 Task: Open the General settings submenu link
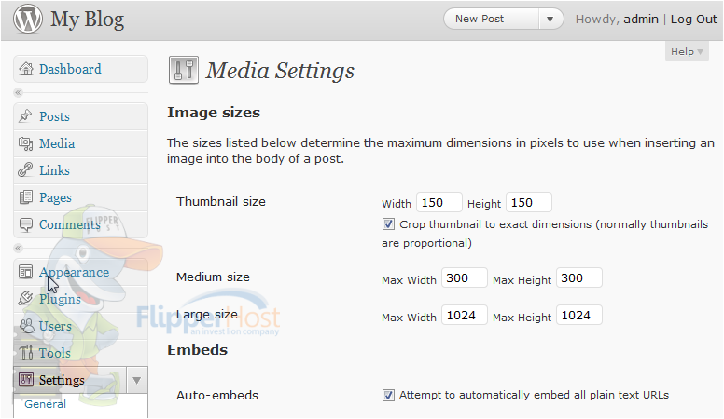coord(45,404)
